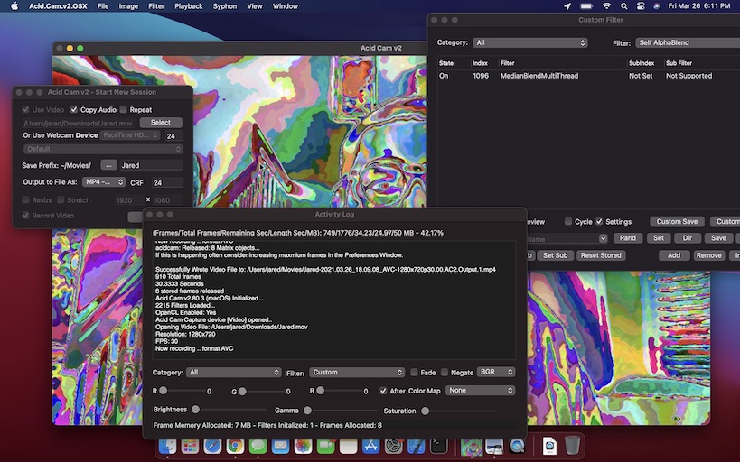The image size is (740, 462).
Task: Enable the Fade checkbox
Action: tap(414, 373)
